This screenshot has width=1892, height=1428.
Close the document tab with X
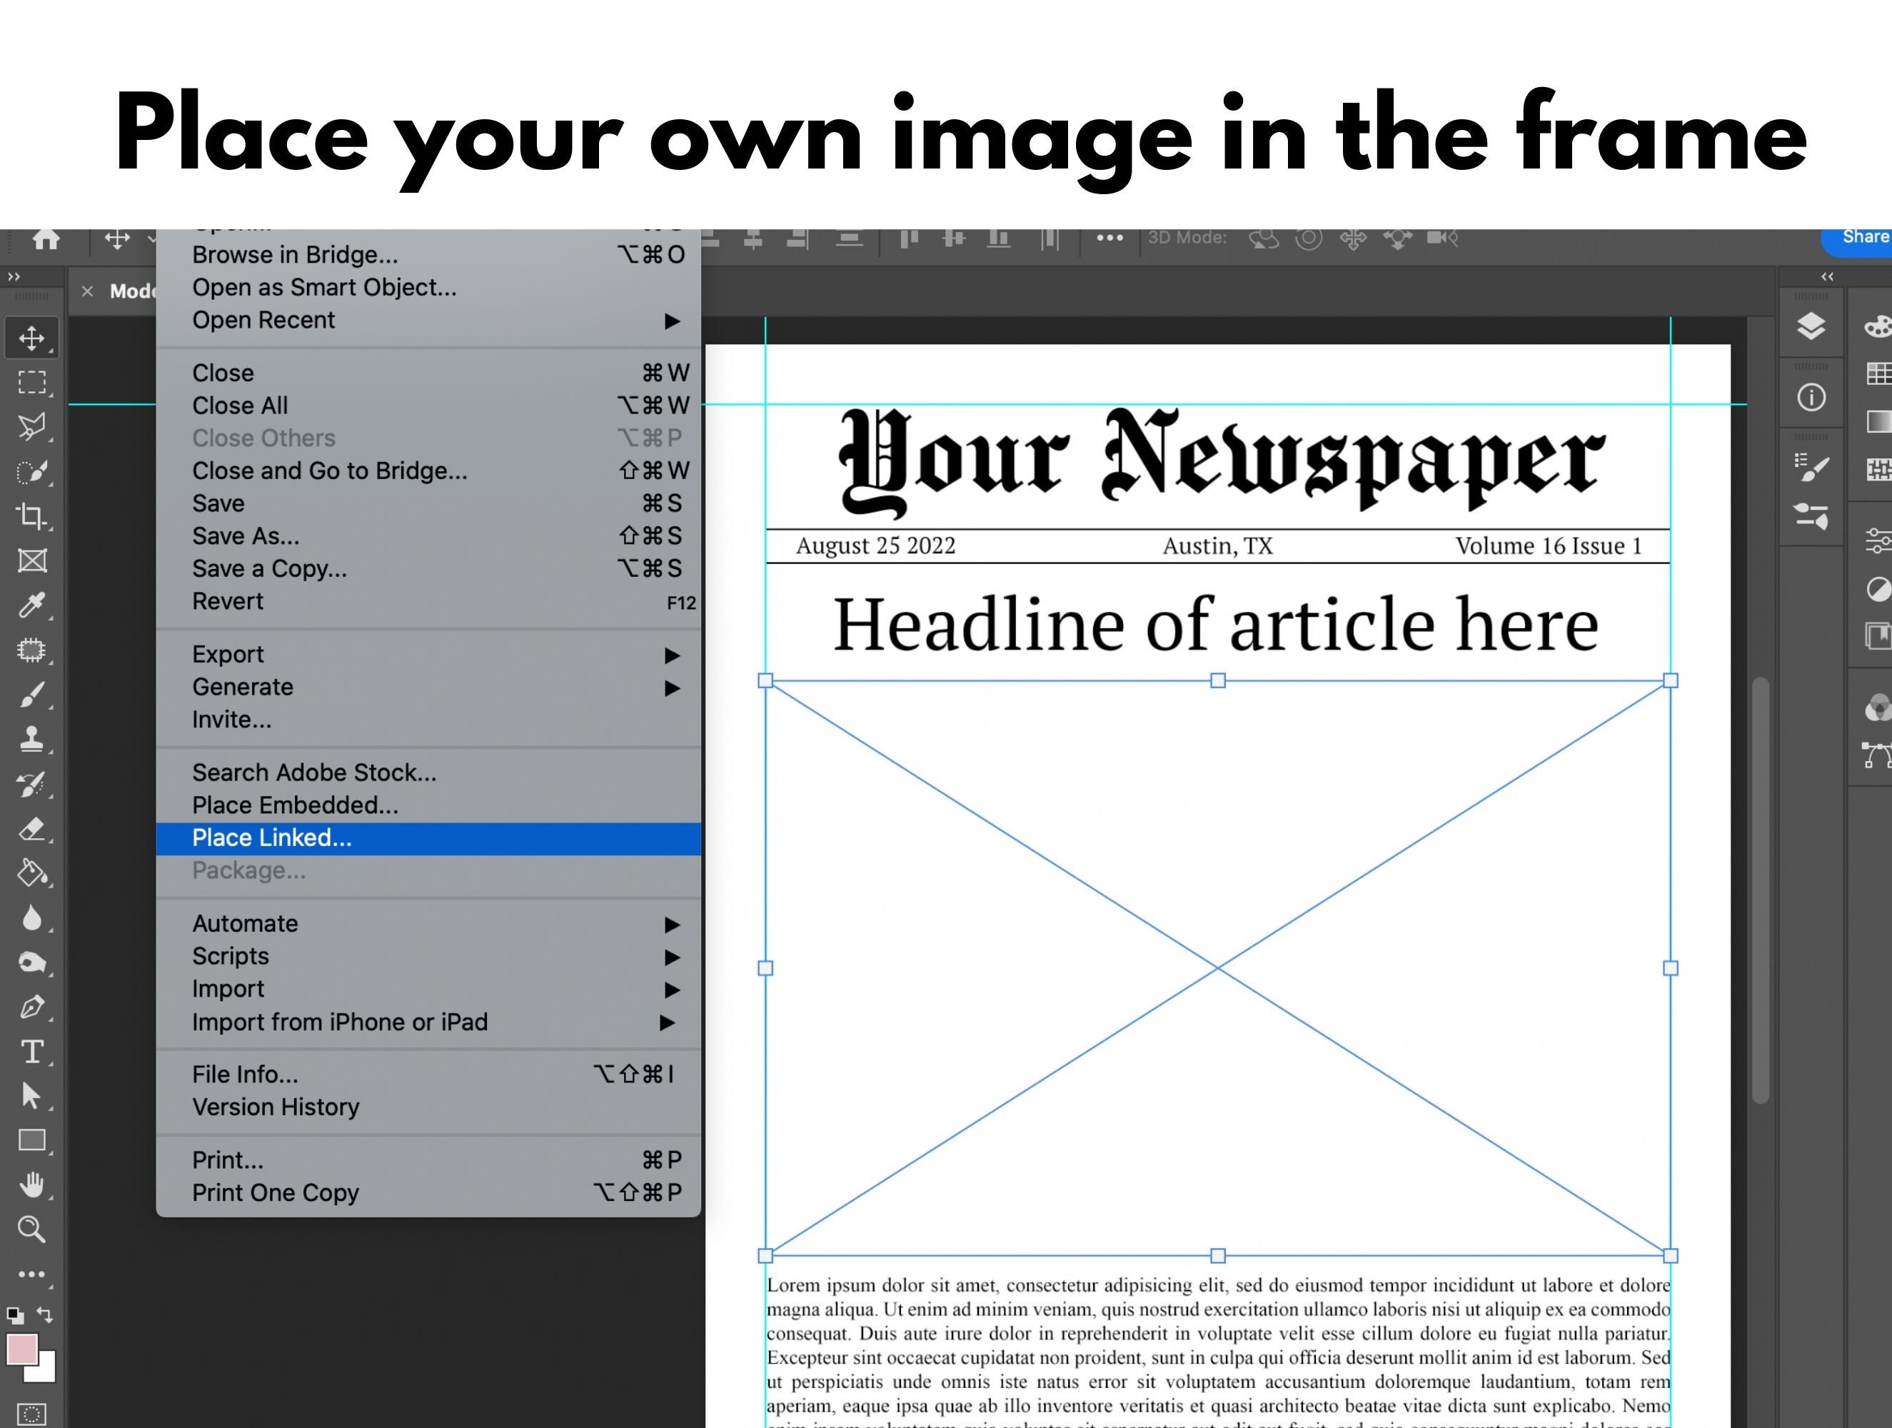coord(87,292)
